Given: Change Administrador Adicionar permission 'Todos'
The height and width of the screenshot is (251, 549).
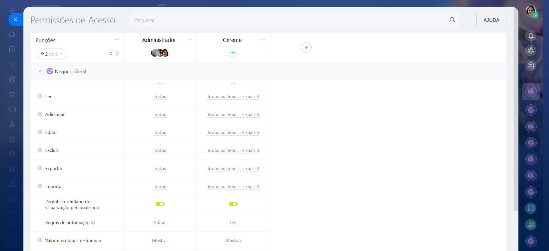Looking at the screenshot, I should [160, 115].
